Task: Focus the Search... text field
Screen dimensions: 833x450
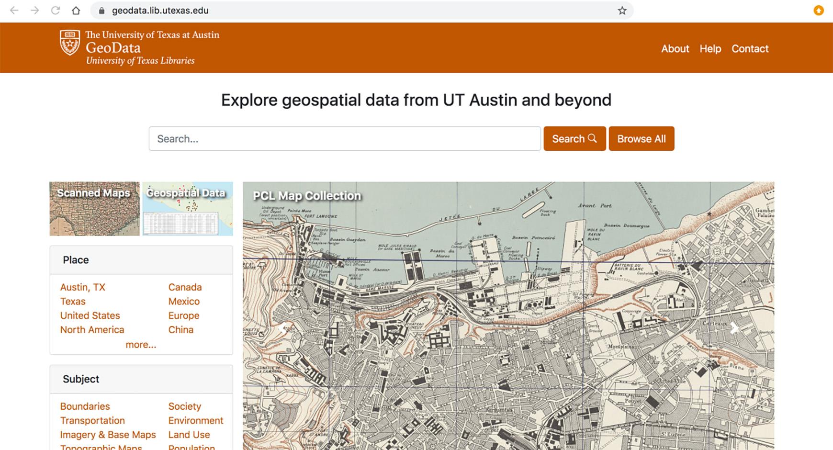Action: coord(345,138)
